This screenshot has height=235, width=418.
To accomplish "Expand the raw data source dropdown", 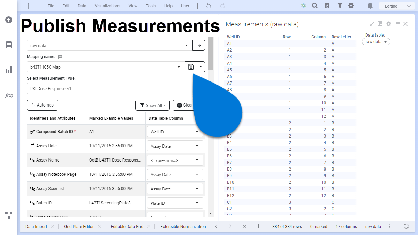I will pyautogui.click(x=187, y=45).
